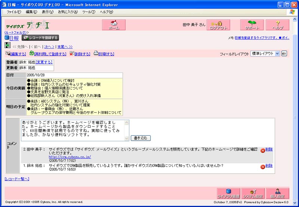The height and width of the screenshot is (207, 299).
Task: Click the green reuse icon beside 再利用して登録する
Action: [31, 53]
